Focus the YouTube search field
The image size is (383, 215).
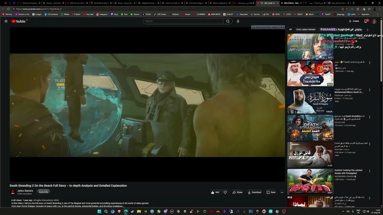click(183, 21)
